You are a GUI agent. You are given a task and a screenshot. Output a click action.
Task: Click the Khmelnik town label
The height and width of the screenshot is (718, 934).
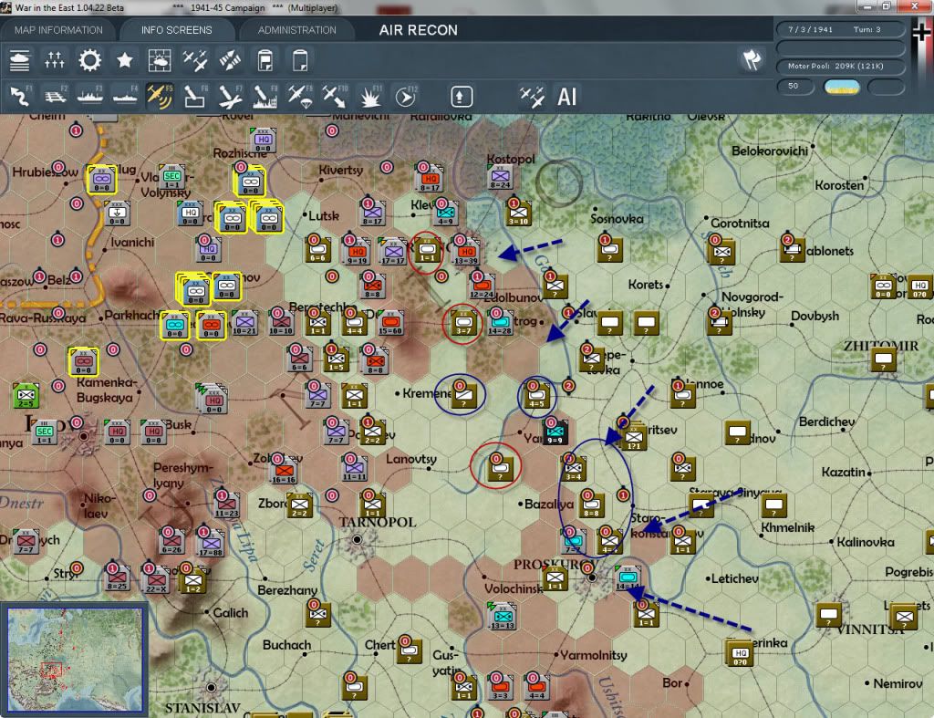[787, 527]
